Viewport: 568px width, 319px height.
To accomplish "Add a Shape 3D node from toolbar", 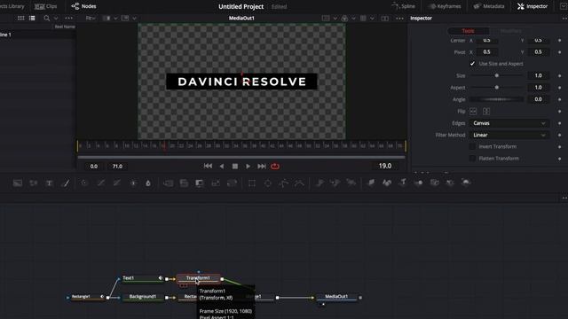I will pyautogui.click(x=387, y=183).
